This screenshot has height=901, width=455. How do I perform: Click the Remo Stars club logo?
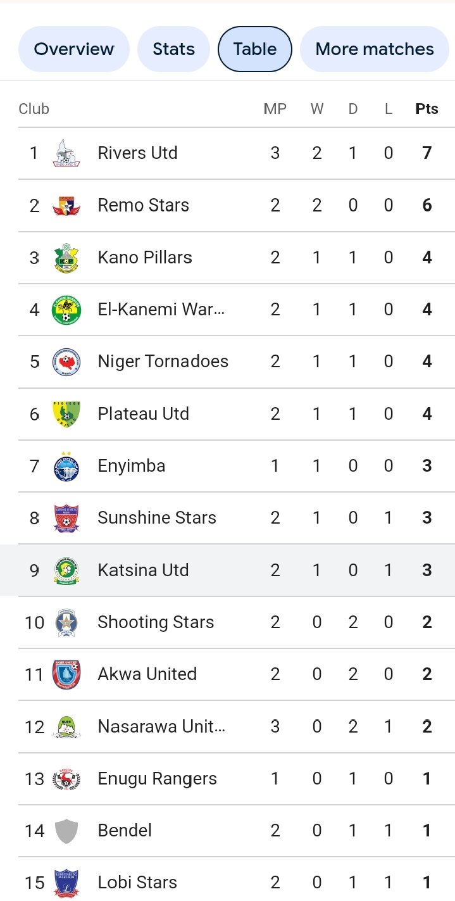(66, 206)
